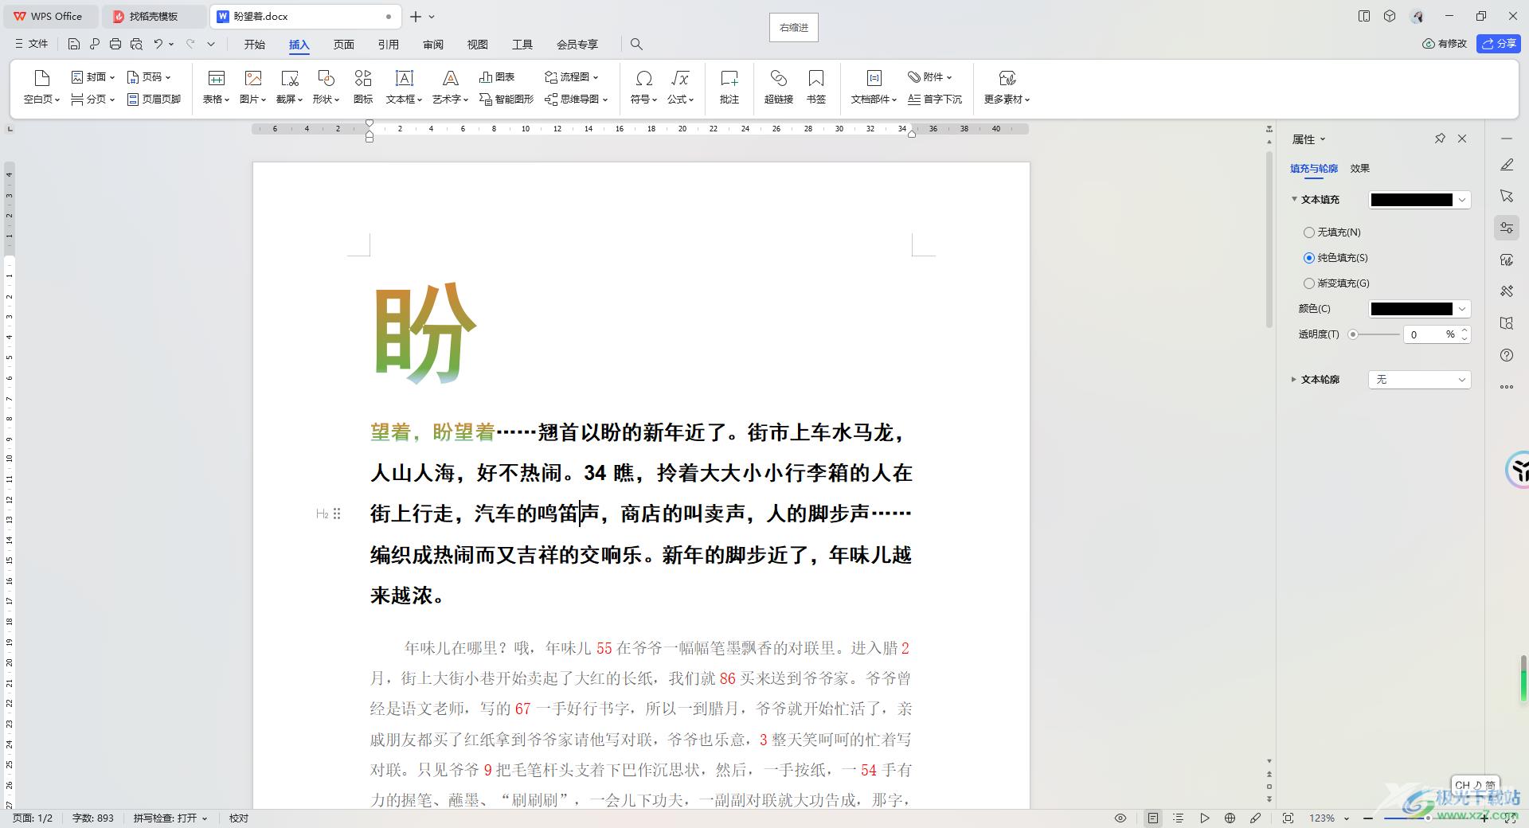Click the Picture insert icon
This screenshot has height=828, width=1529.
[x=253, y=78]
